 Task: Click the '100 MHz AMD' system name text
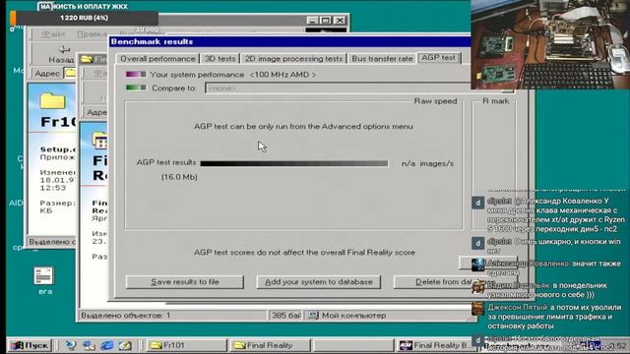283,75
